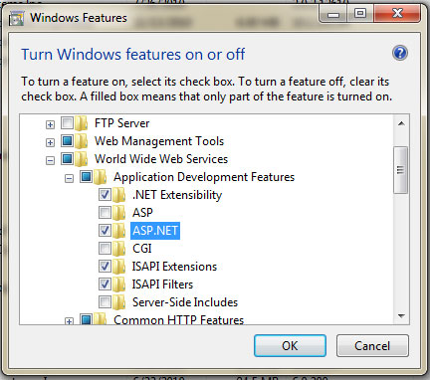
Task: Minimize the Windows Features window
Action: [x=333, y=14]
